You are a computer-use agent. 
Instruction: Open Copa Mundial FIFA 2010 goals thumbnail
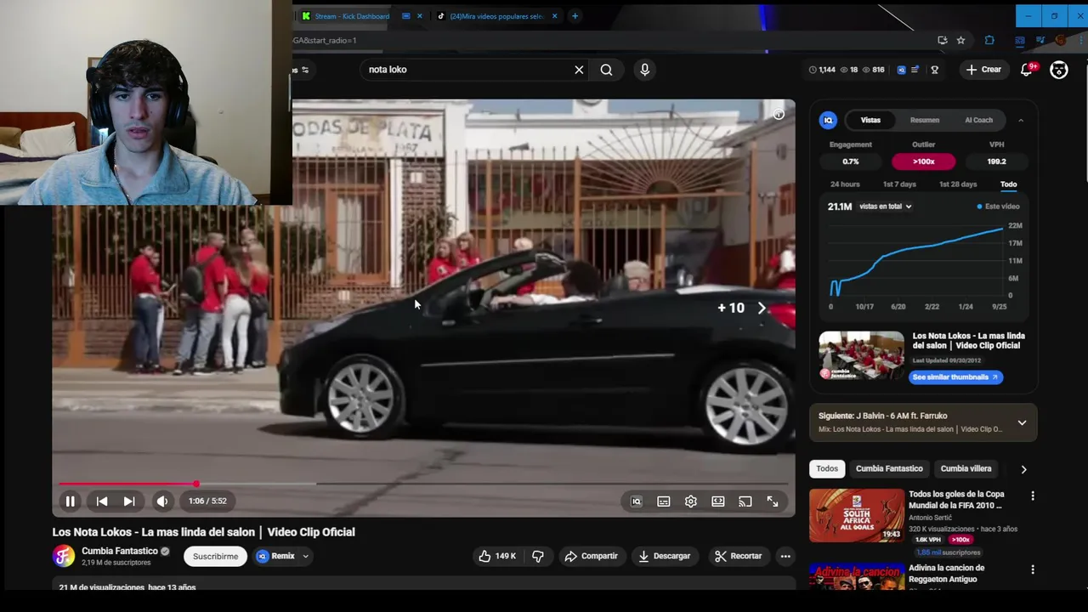coord(856,515)
